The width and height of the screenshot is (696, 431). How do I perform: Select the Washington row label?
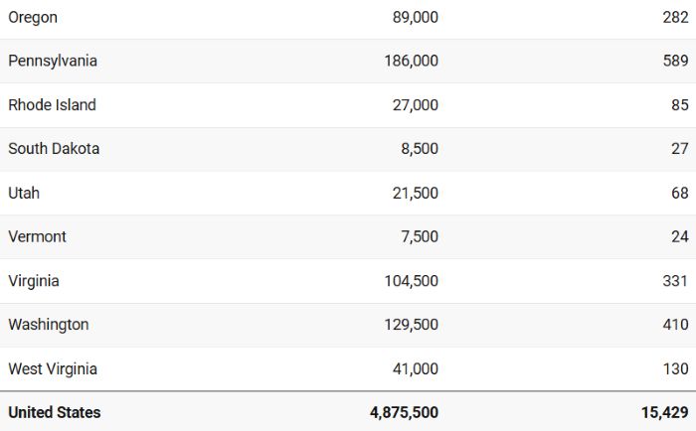point(49,325)
